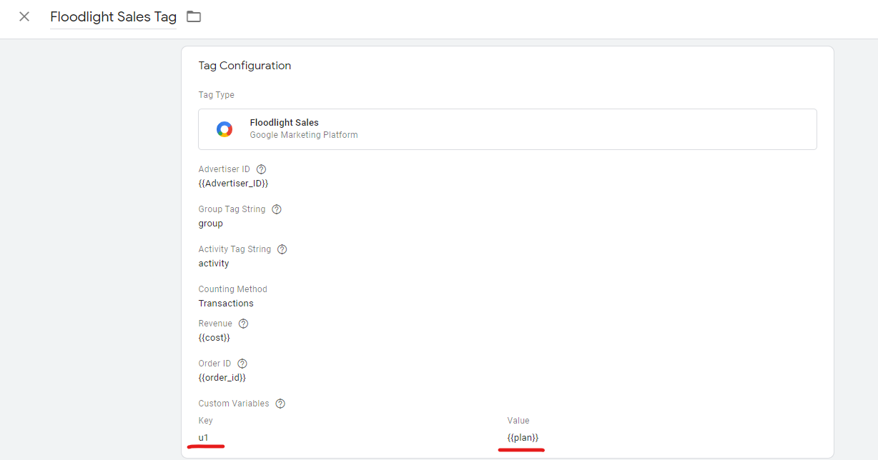Click the {{order_id}} value
Image resolution: width=878 pixels, height=460 pixels.
[222, 378]
